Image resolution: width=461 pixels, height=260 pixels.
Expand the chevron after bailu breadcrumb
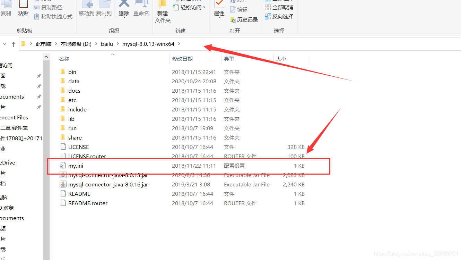(x=118, y=44)
